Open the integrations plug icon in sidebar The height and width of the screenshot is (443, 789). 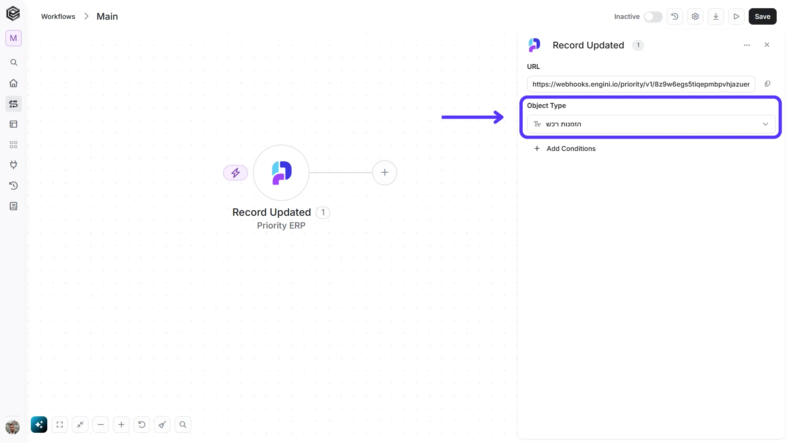pyautogui.click(x=14, y=165)
